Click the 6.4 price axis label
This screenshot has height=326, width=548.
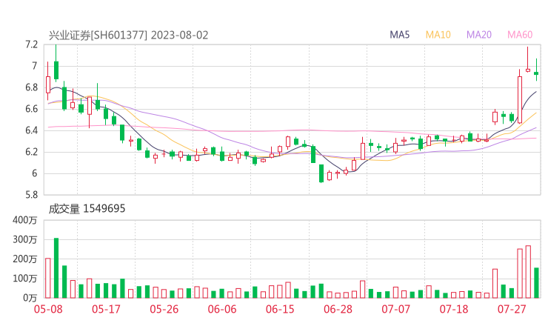(31, 130)
